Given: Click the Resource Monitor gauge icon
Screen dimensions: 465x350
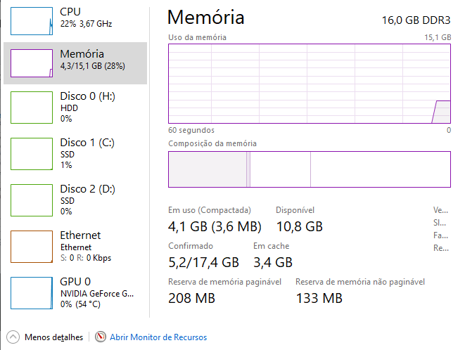Looking at the screenshot, I should point(101,337).
